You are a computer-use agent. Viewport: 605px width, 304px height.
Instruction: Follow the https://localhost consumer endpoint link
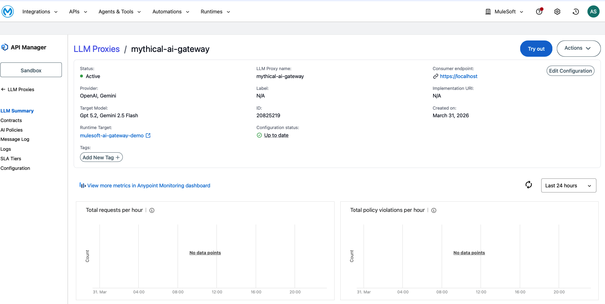[x=458, y=76]
